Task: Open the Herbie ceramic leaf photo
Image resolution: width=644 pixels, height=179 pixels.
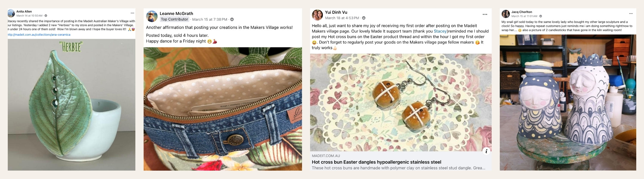Action: coord(72,104)
